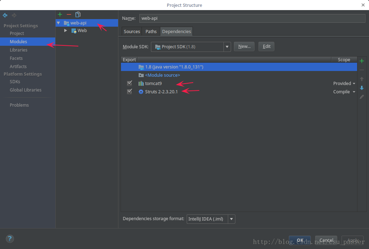Copy the selected module
The width and height of the screenshot is (369, 249).
pos(78,14)
